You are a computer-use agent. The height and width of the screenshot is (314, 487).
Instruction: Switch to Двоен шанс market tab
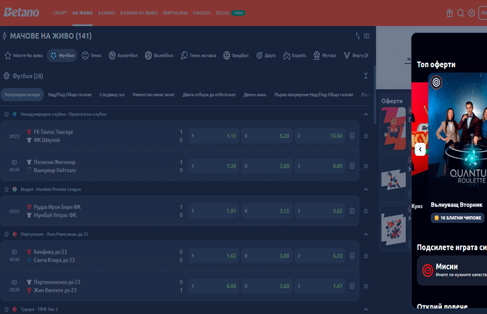coord(255,95)
